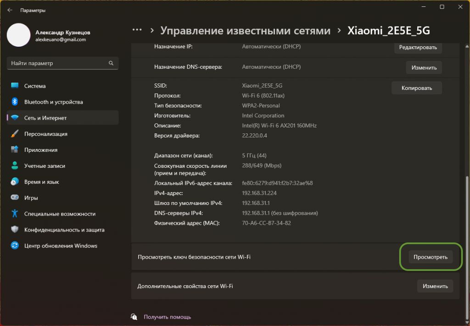The height and width of the screenshot is (326, 470).
Task: Click the Персонализация paintbrush icon
Action: 15,134
